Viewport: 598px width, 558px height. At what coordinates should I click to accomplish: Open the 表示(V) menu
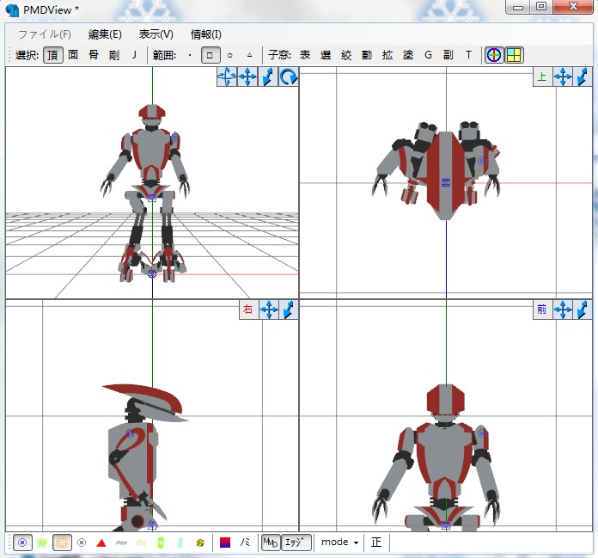click(x=156, y=34)
